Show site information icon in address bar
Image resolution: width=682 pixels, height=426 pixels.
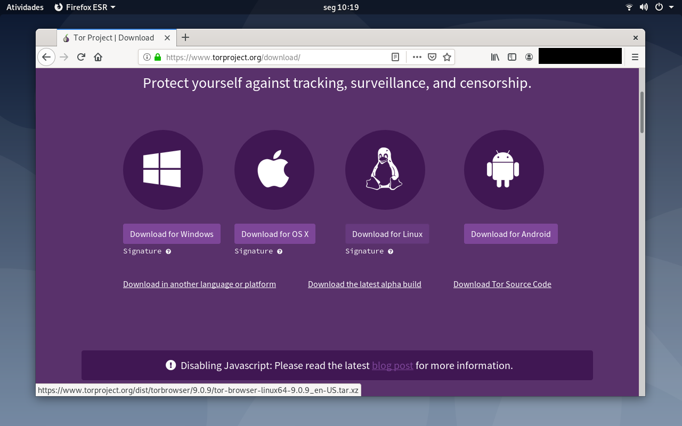(x=147, y=57)
